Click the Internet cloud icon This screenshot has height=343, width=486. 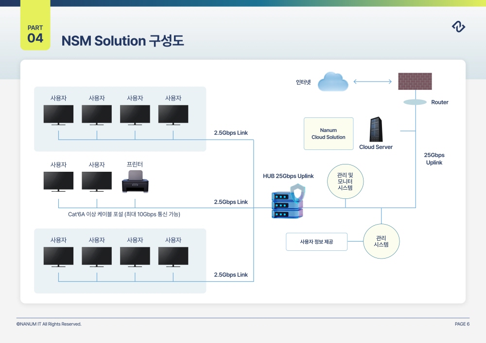333,82
